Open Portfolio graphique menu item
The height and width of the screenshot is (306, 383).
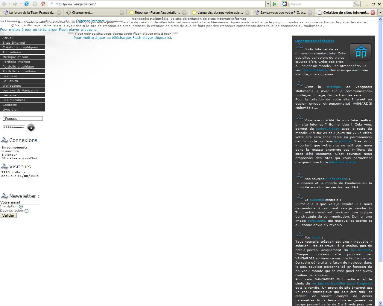[22, 66]
